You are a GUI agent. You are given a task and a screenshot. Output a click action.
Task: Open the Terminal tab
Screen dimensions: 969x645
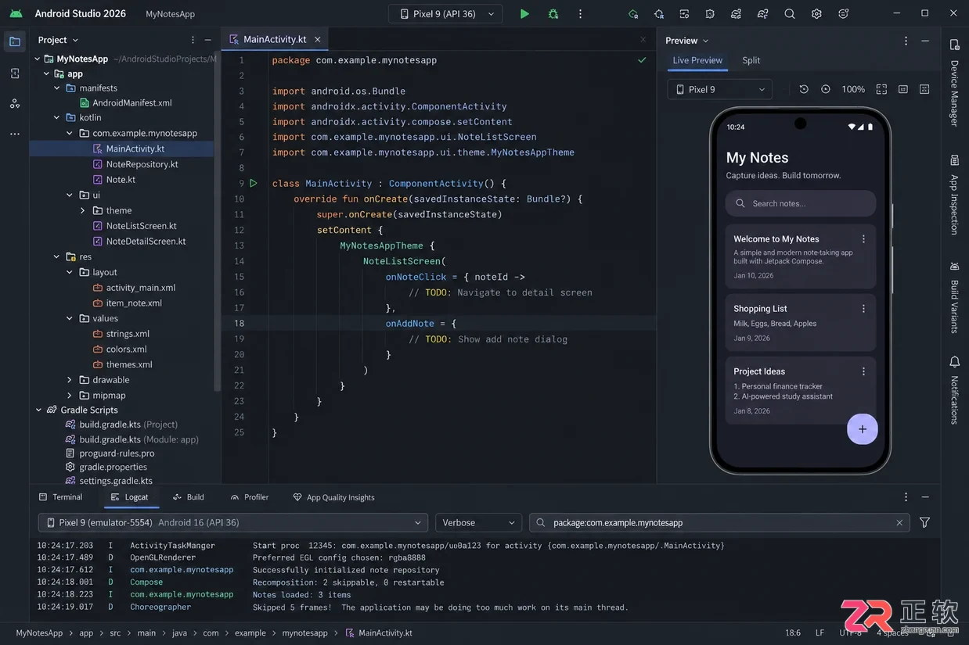[x=60, y=497]
